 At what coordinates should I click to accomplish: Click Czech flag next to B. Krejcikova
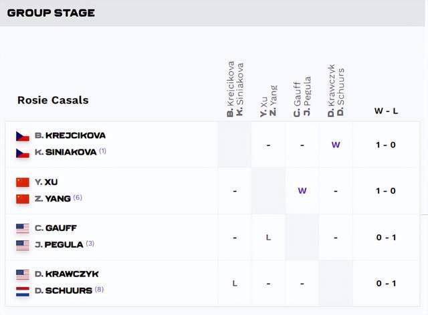click(23, 136)
